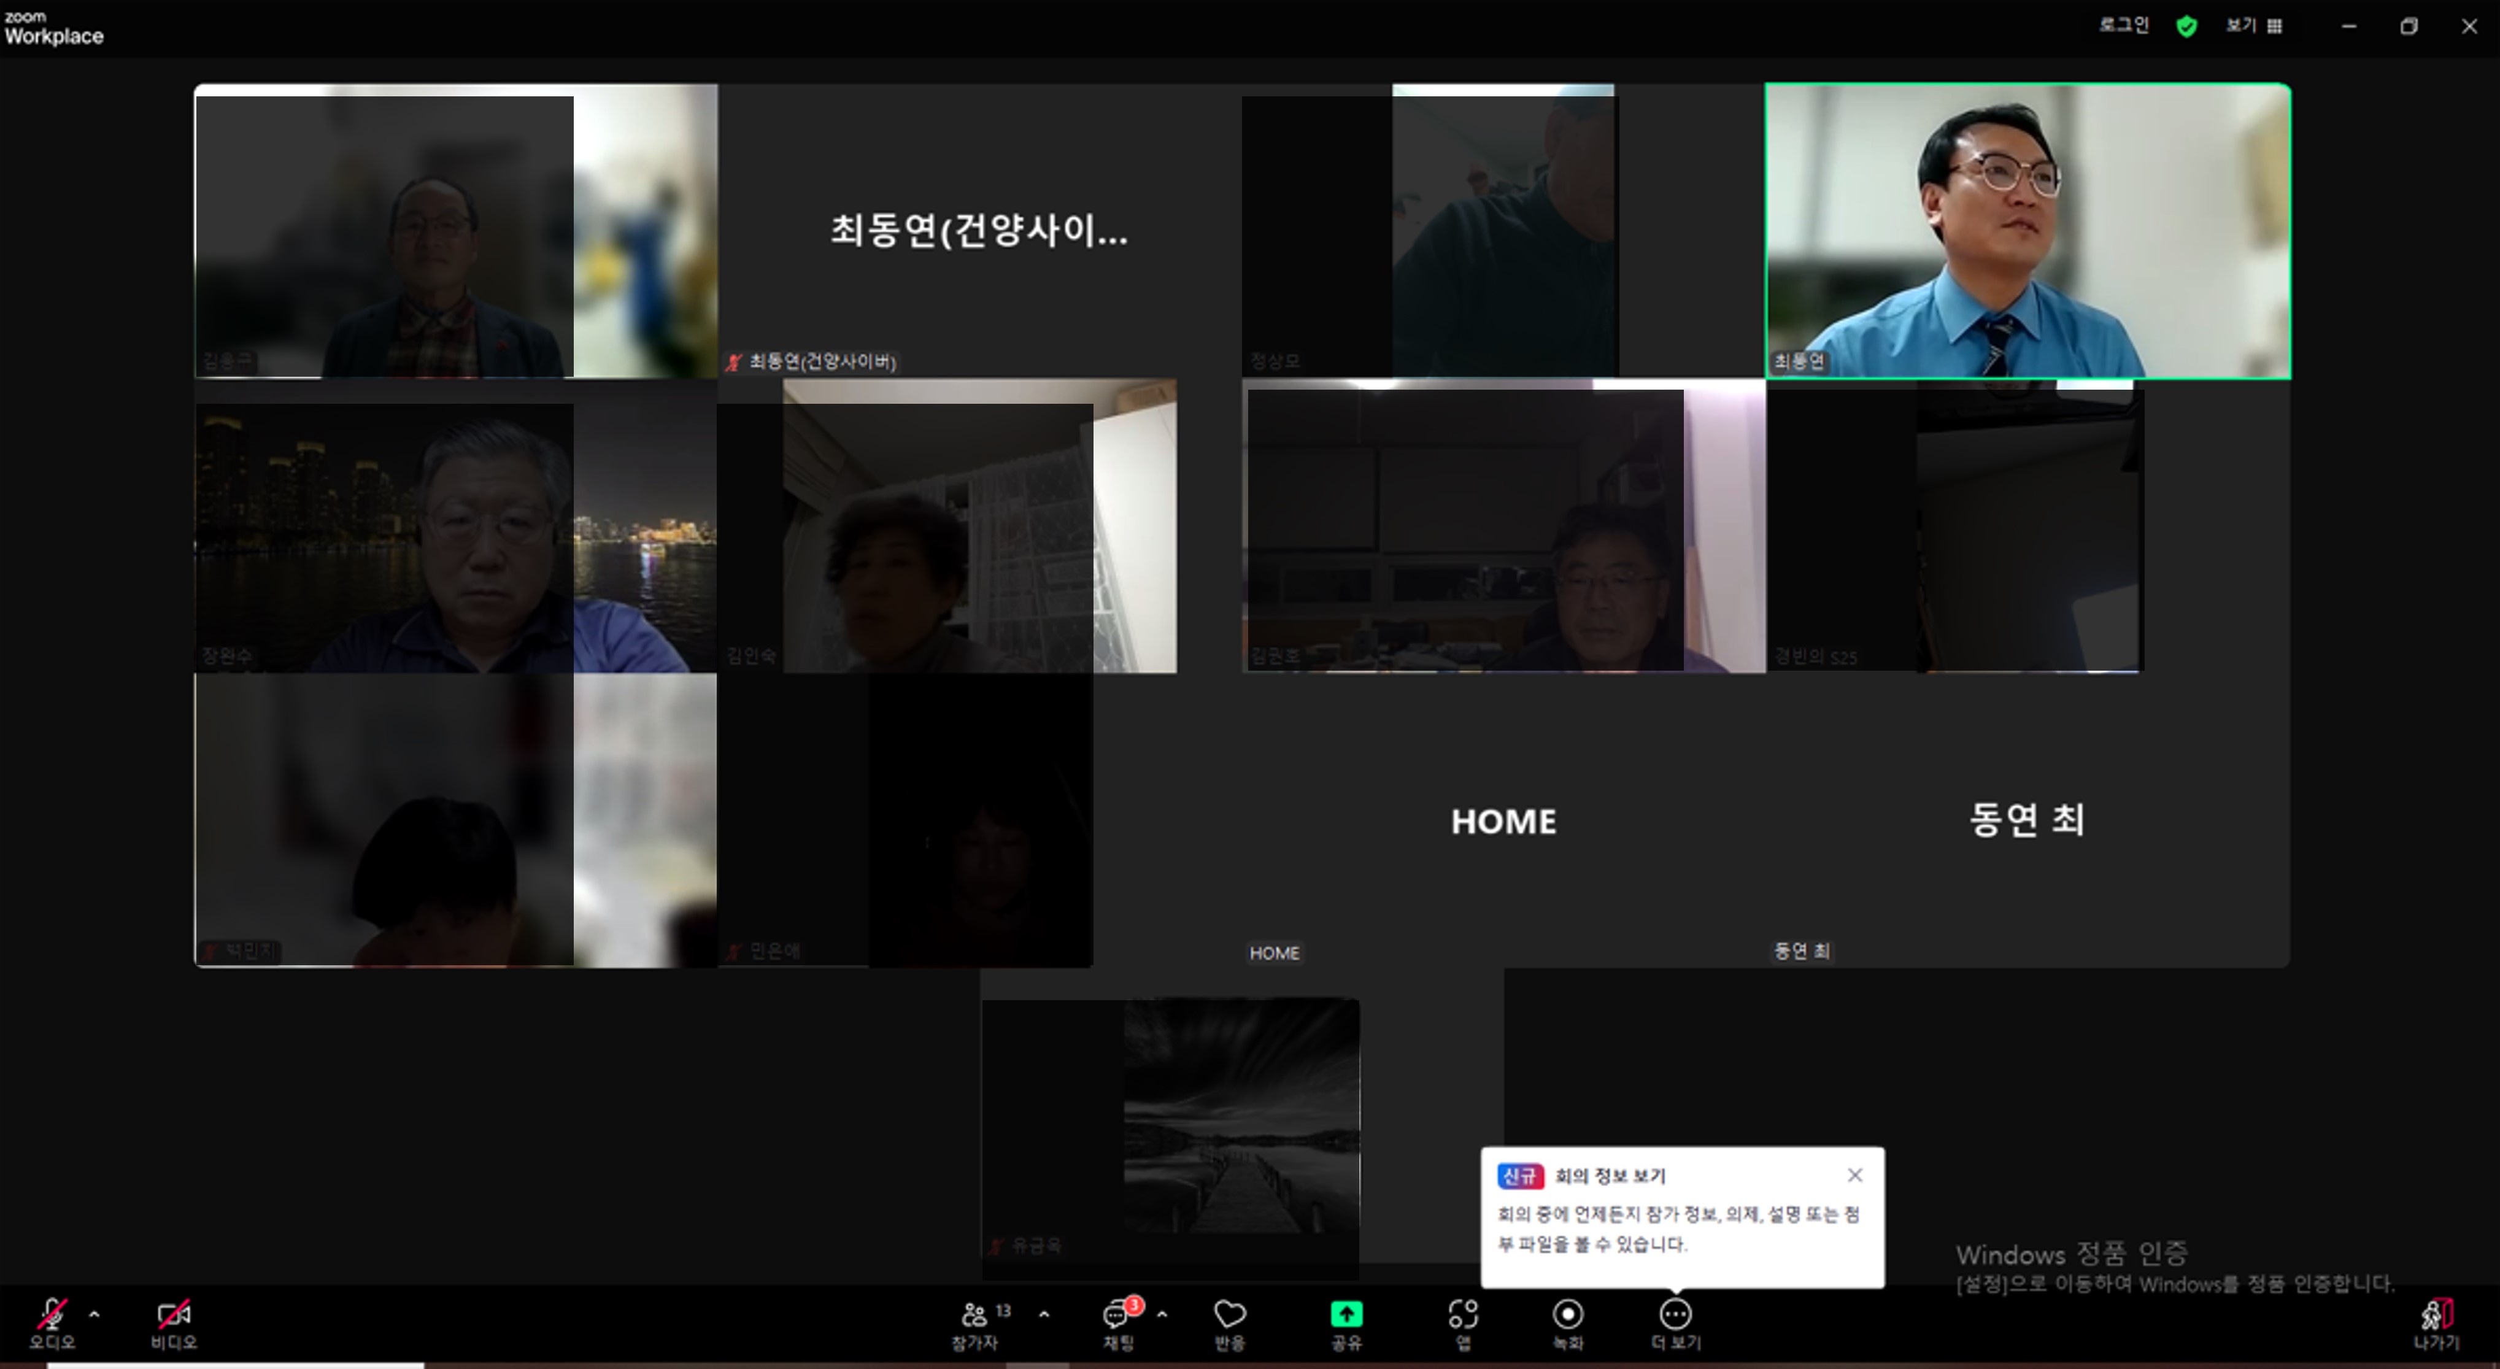
Task: Open the 더 보기 more menu
Action: [x=1676, y=1325]
